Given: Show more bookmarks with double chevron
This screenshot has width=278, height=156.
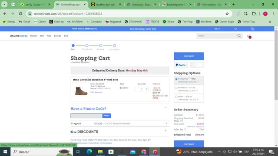Looking at the screenshot, I should coord(270,22).
